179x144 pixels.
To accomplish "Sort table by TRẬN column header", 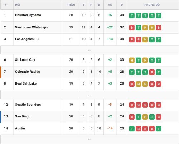I will pos(71,5).
